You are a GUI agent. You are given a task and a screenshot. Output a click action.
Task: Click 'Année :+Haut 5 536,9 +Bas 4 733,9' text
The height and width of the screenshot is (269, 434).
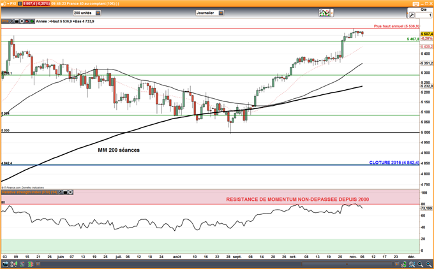(x=65, y=21)
